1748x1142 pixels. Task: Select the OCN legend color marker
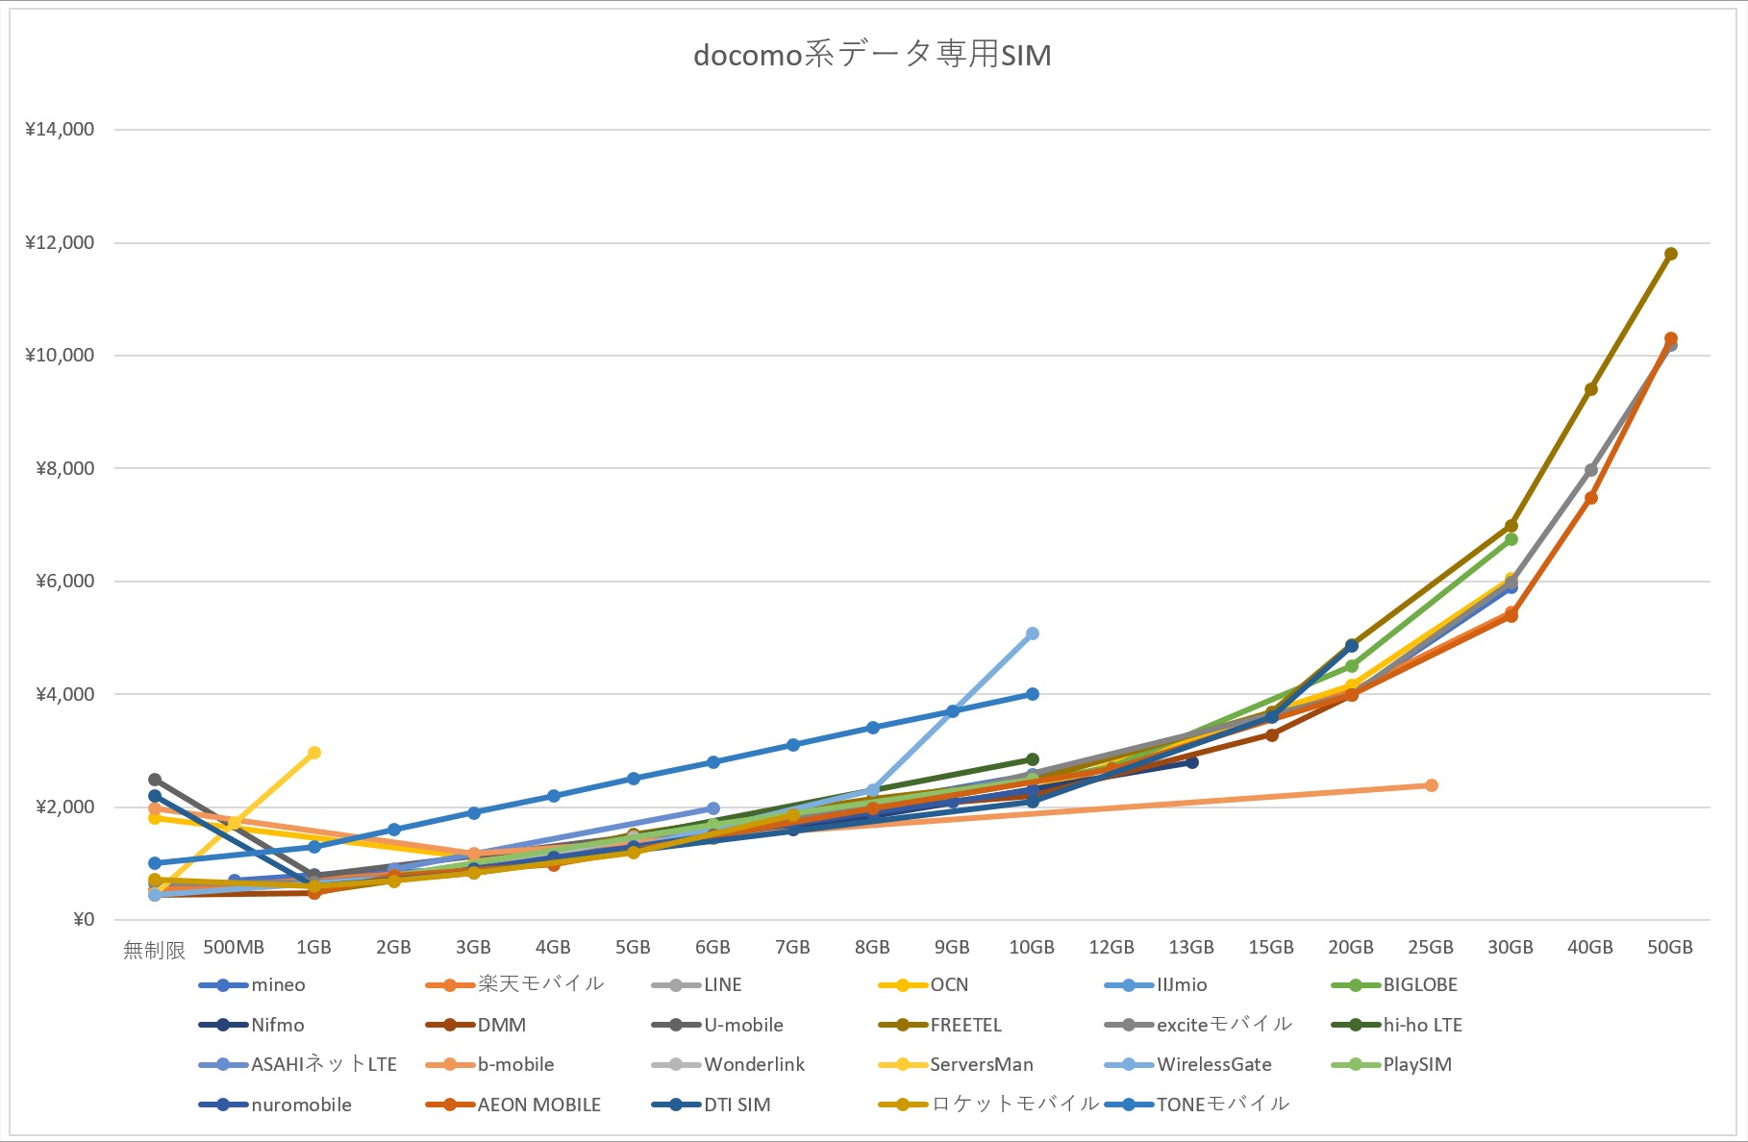coord(903,985)
